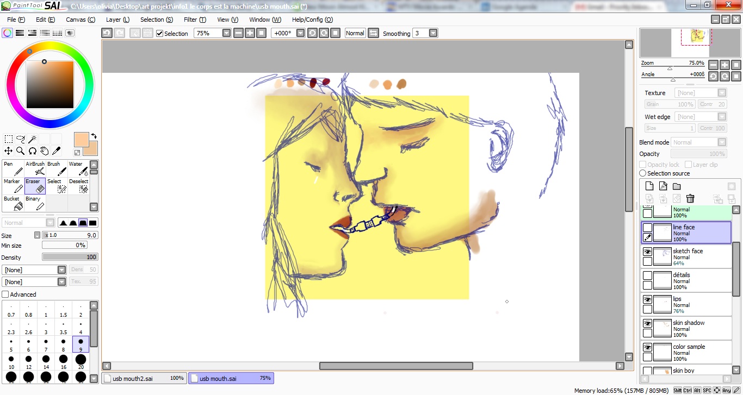The image size is (743, 395).
Task: Enable the Advanced brush settings checkbox
Action: pos(5,294)
